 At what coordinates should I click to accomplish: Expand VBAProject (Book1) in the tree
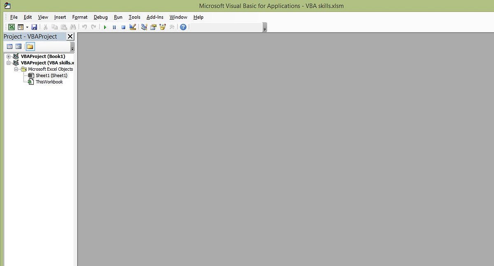coord(9,56)
